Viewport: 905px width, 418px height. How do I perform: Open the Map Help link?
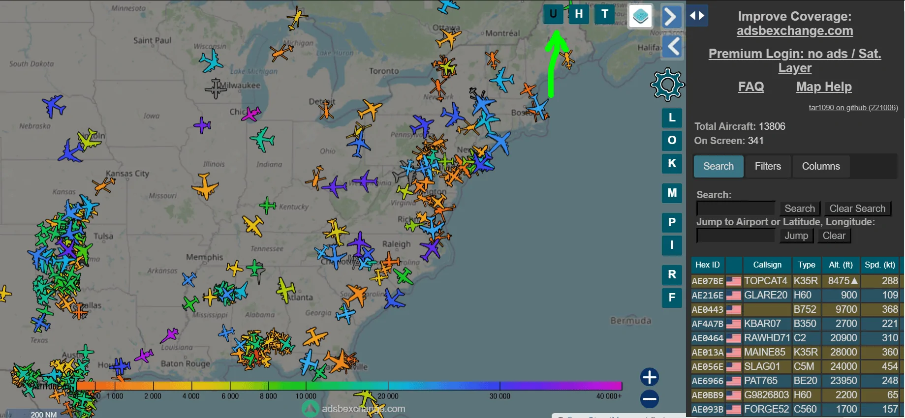pos(823,87)
